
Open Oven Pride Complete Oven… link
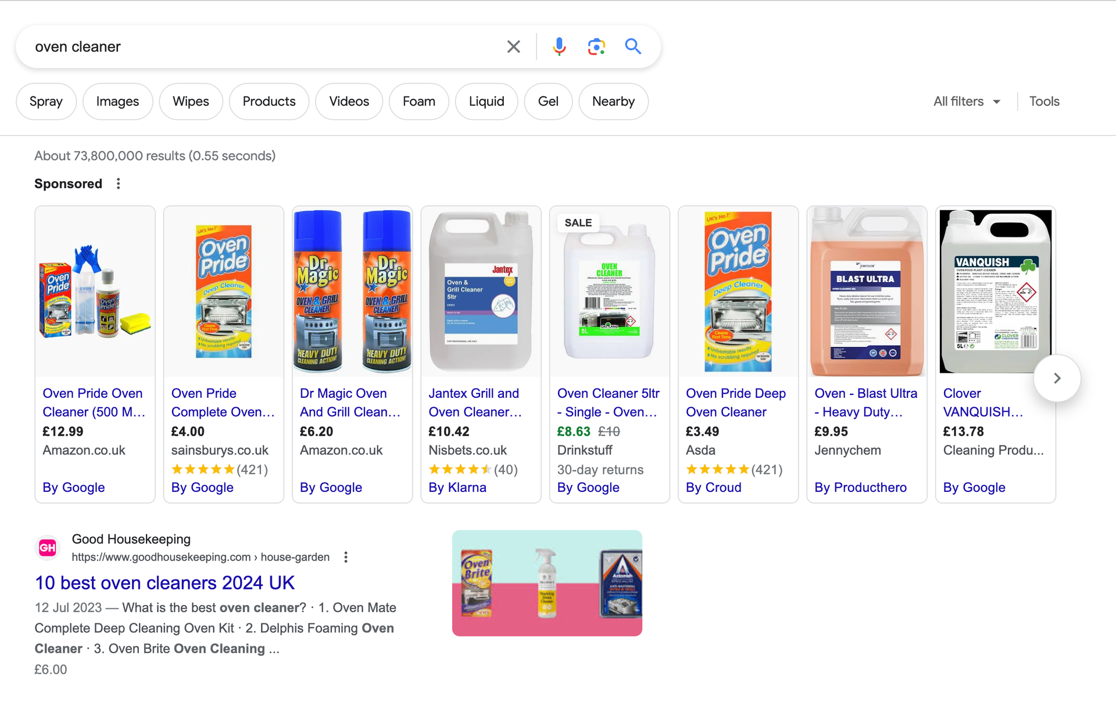(223, 402)
